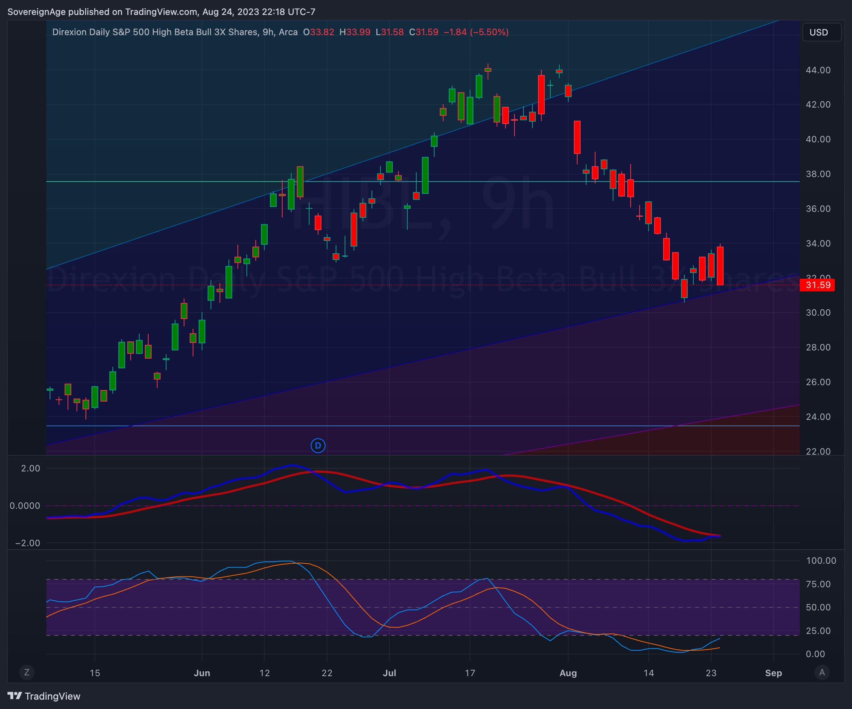Click the 0.00 stochastic scale label
Screen dimensions: 852x709
tap(815, 654)
